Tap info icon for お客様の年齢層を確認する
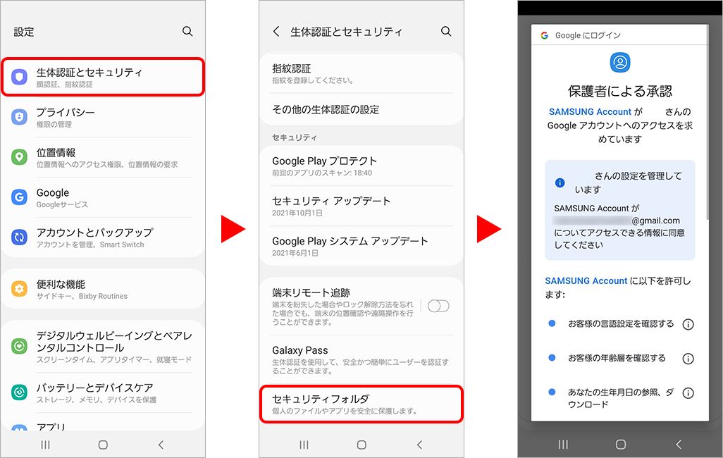 point(688,359)
